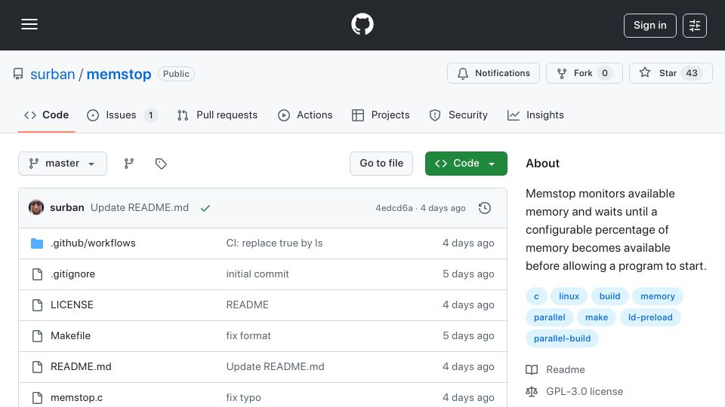Screen dimensions: 725x407
Task: Open the settings sliders icon beside Sign in
Action: click(x=695, y=26)
